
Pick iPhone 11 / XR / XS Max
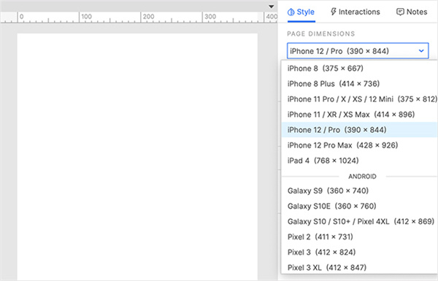(x=359, y=115)
